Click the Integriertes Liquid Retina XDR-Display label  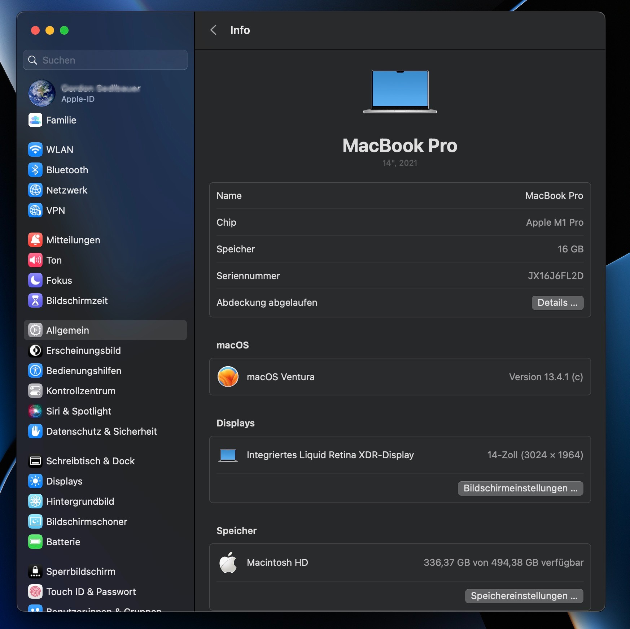[330, 455]
